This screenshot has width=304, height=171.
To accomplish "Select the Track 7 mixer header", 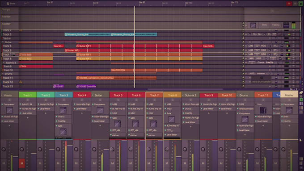I will click(154, 95).
